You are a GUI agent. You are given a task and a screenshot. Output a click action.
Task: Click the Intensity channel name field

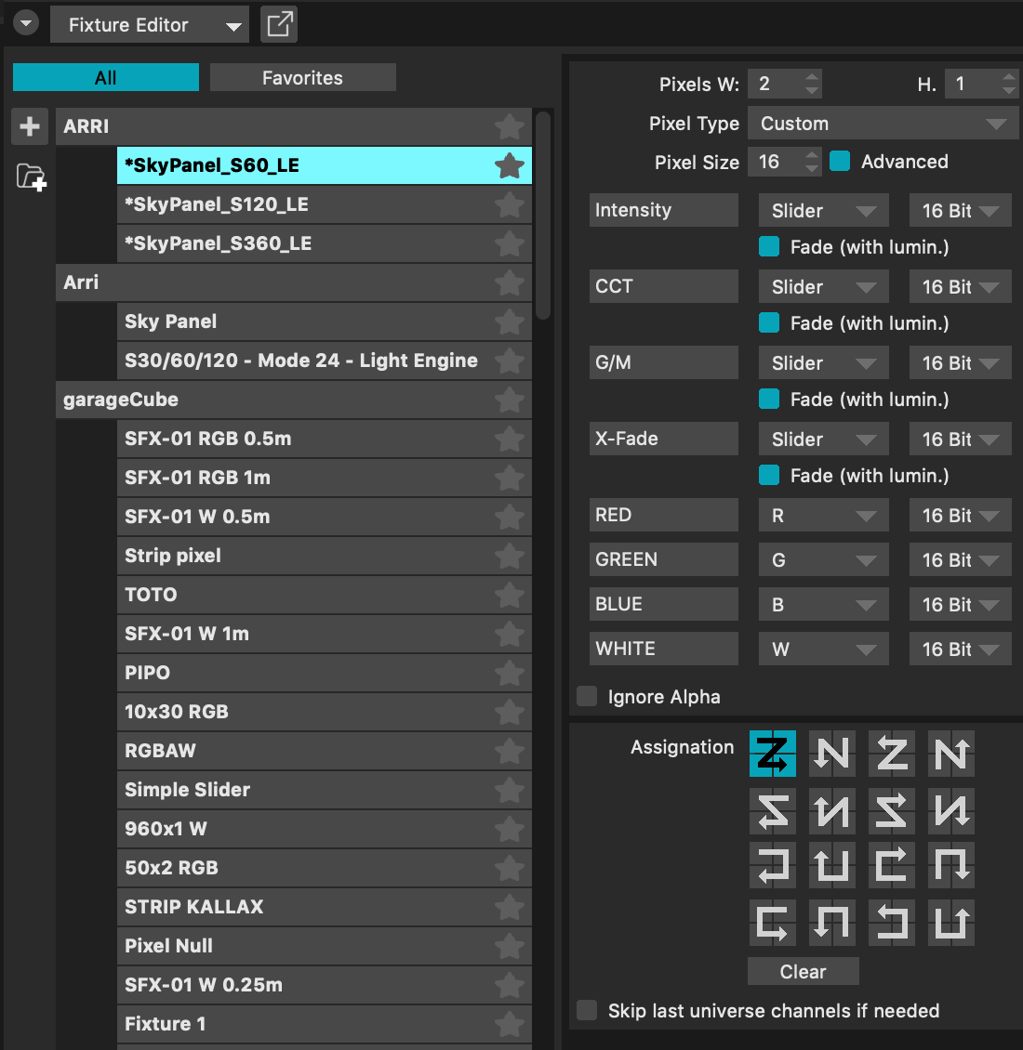point(664,210)
